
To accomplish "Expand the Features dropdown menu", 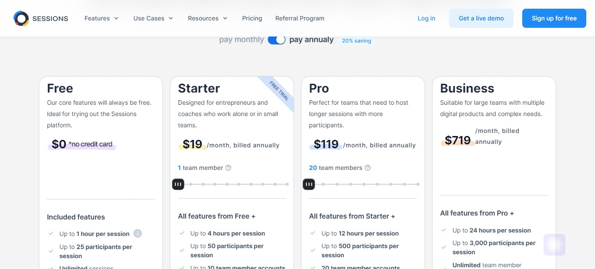I will tap(101, 18).
